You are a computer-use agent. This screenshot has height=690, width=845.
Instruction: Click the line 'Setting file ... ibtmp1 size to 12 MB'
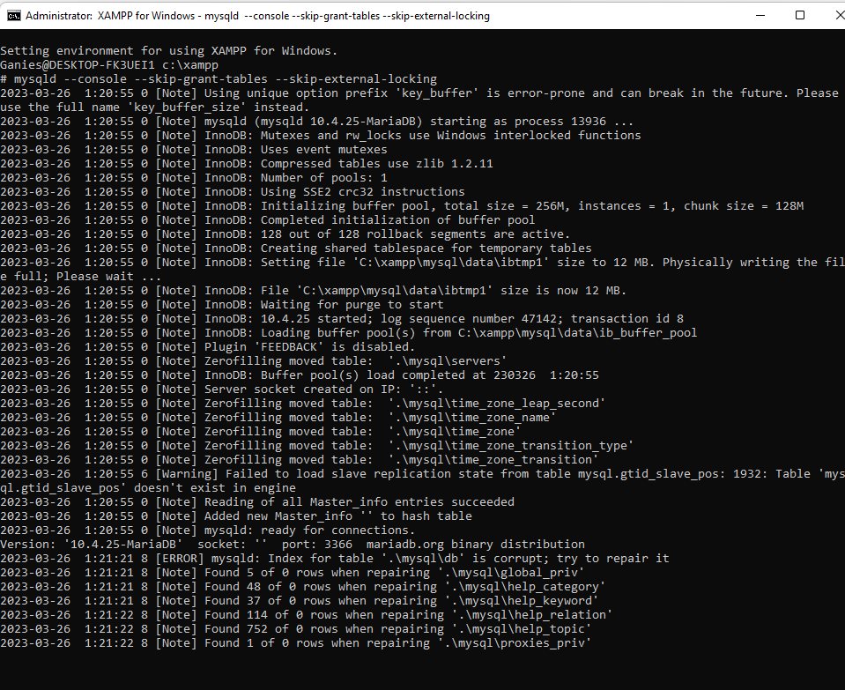click(423, 269)
